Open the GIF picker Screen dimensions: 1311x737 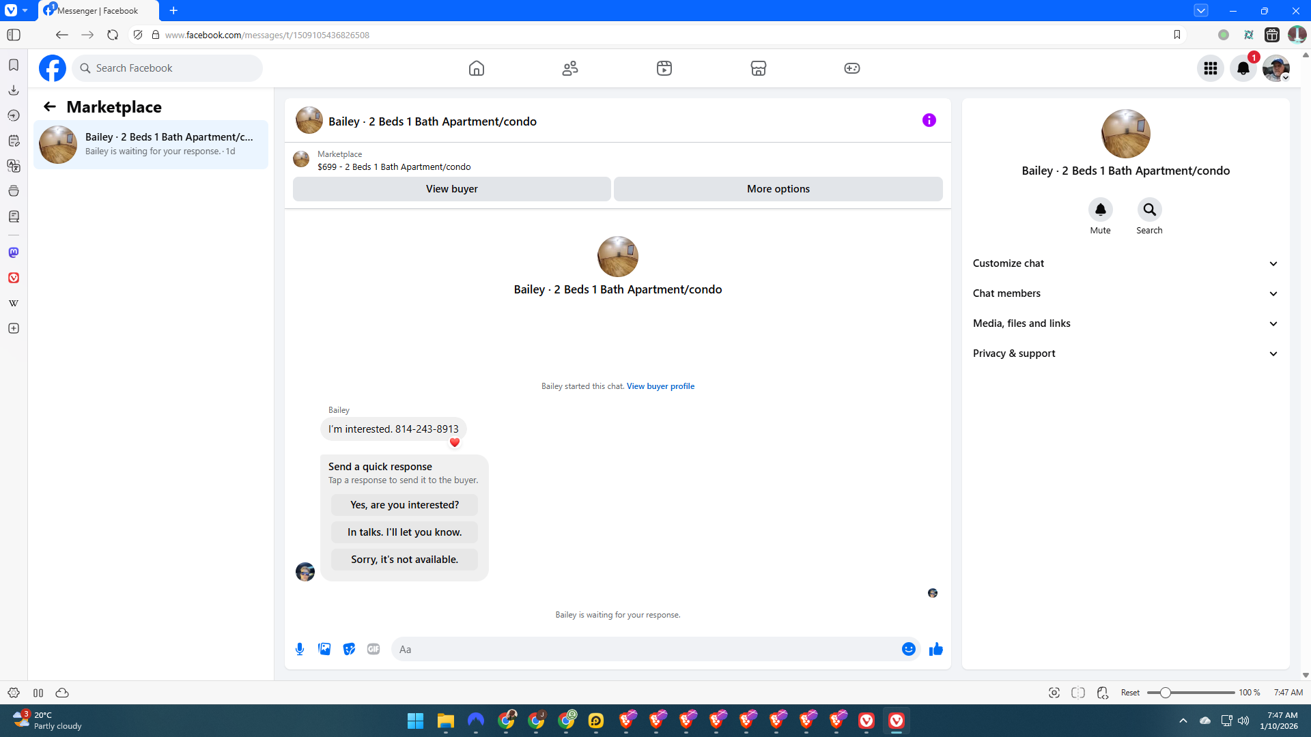coord(373,649)
